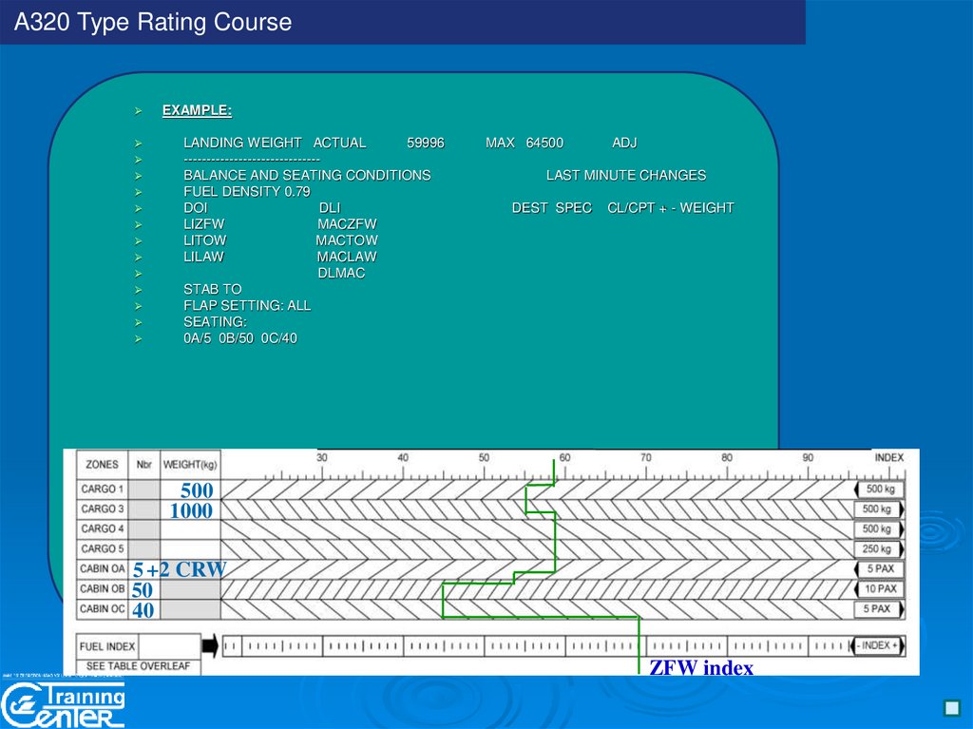Click BALANCE AND SEATING CONDITIONS line
The image size is (973, 729).
[307, 175]
